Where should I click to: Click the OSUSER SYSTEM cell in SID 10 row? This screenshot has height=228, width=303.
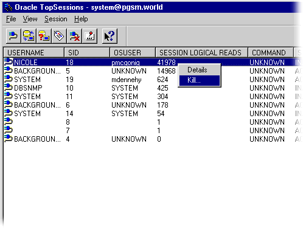(125, 88)
